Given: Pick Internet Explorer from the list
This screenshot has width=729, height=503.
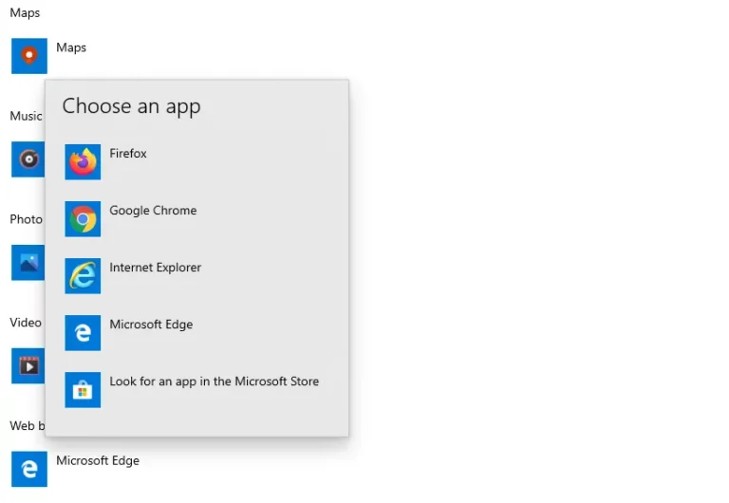Looking at the screenshot, I should coord(156,268).
